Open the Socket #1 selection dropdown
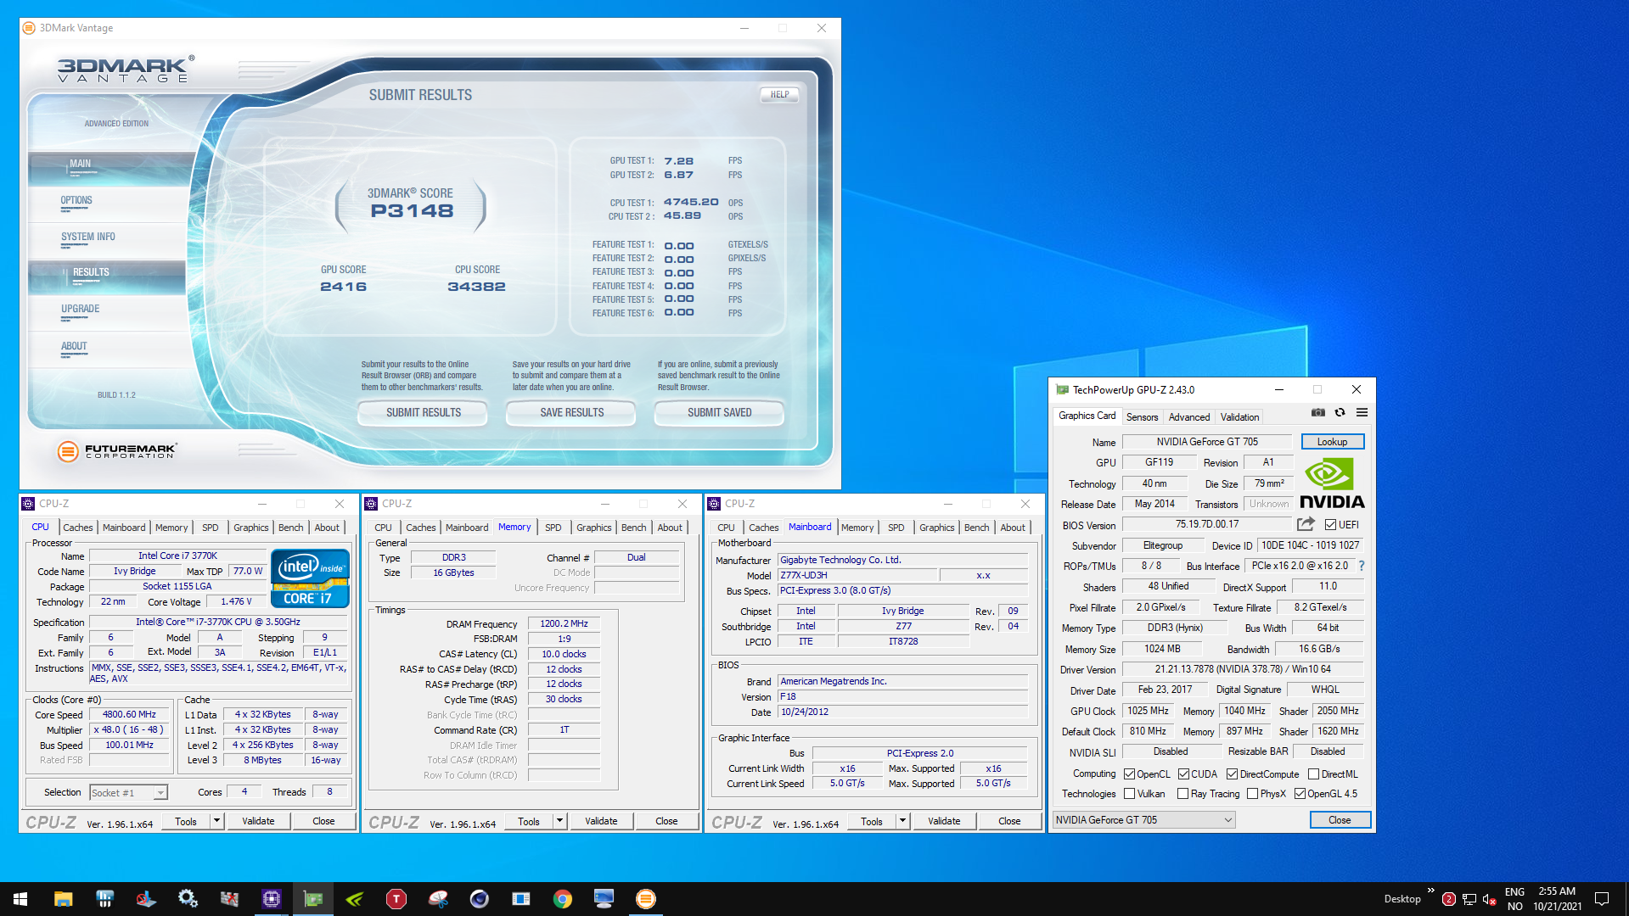Image resolution: width=1629 pixels, height=916 pixels. click(128, 793)
